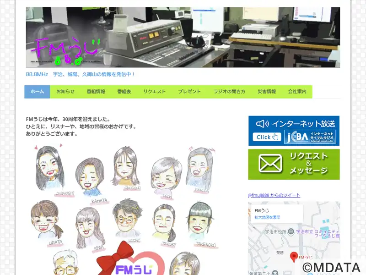Screen dimensions: 366x275
Task: Click the 宇治市役所 map marker
Action: click(291, 232)
